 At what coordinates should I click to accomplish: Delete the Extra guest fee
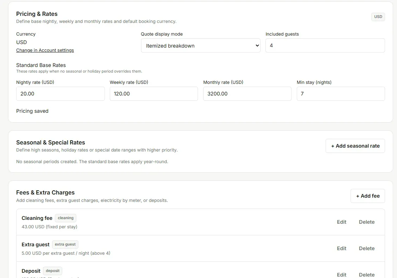tap(367, 248)
